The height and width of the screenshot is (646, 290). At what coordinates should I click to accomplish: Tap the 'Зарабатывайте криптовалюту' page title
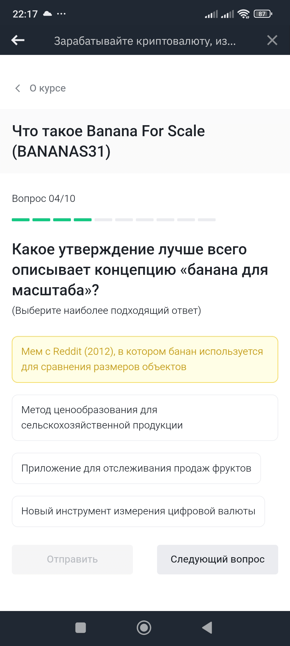[x=145, y=41]
